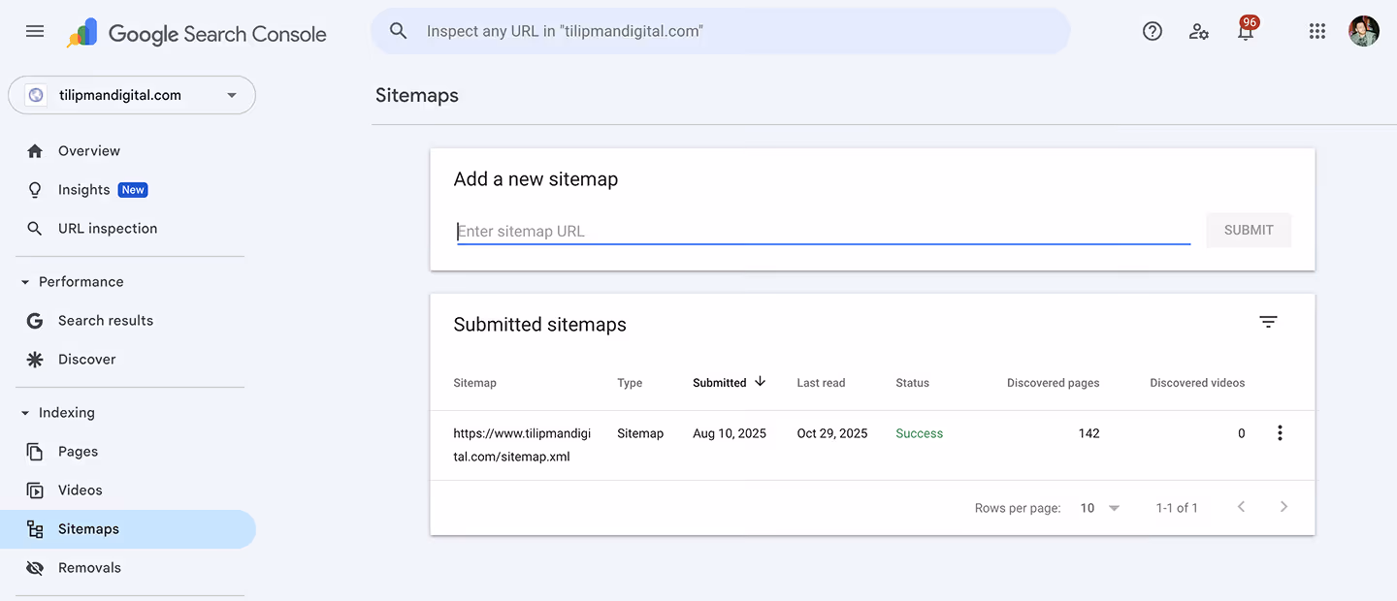Go to Overview page
This screenshot has height=601, width=1397.
click(x=89, y=151)
